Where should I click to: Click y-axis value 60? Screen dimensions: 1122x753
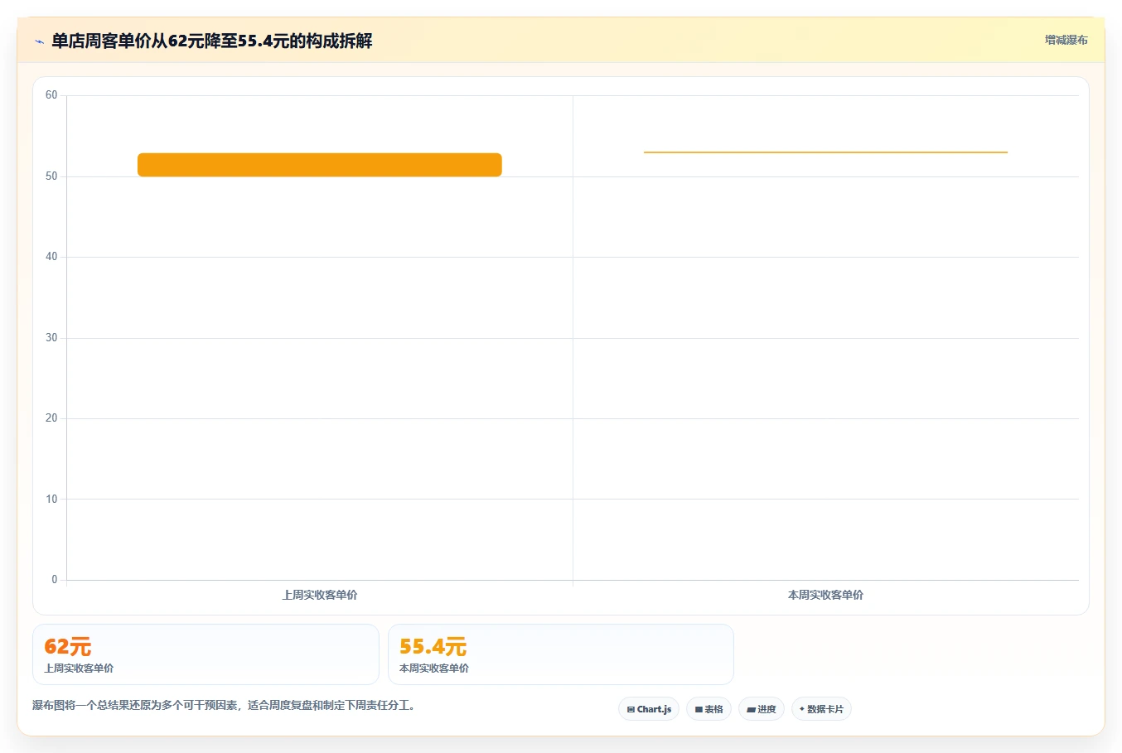51,95
